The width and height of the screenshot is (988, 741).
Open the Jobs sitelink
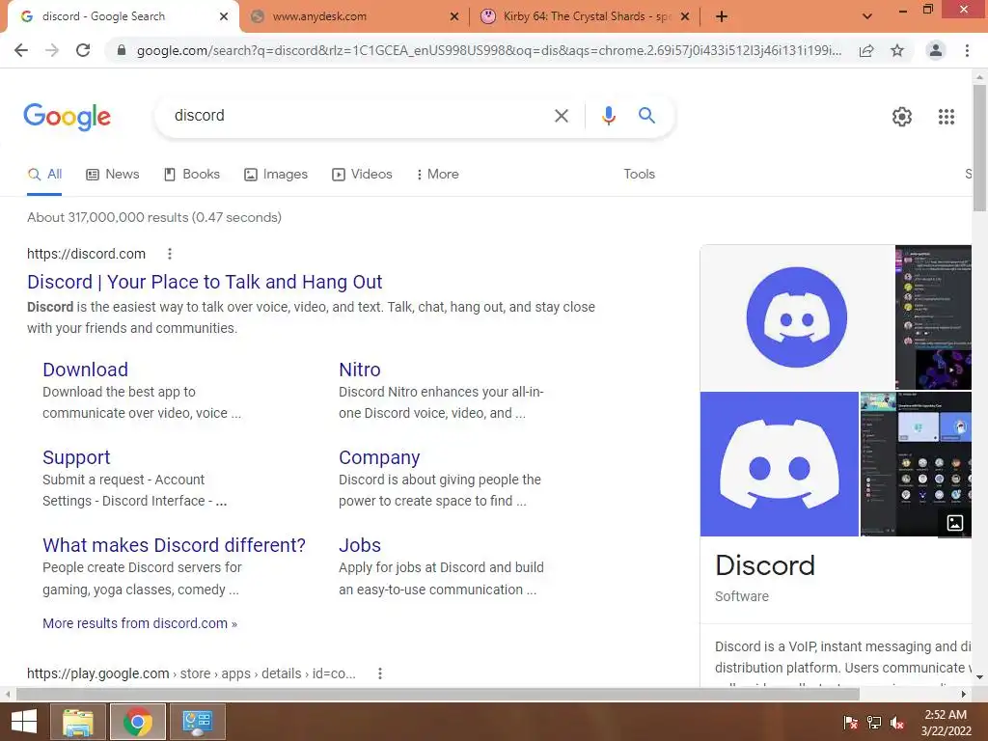click(359, 545)
